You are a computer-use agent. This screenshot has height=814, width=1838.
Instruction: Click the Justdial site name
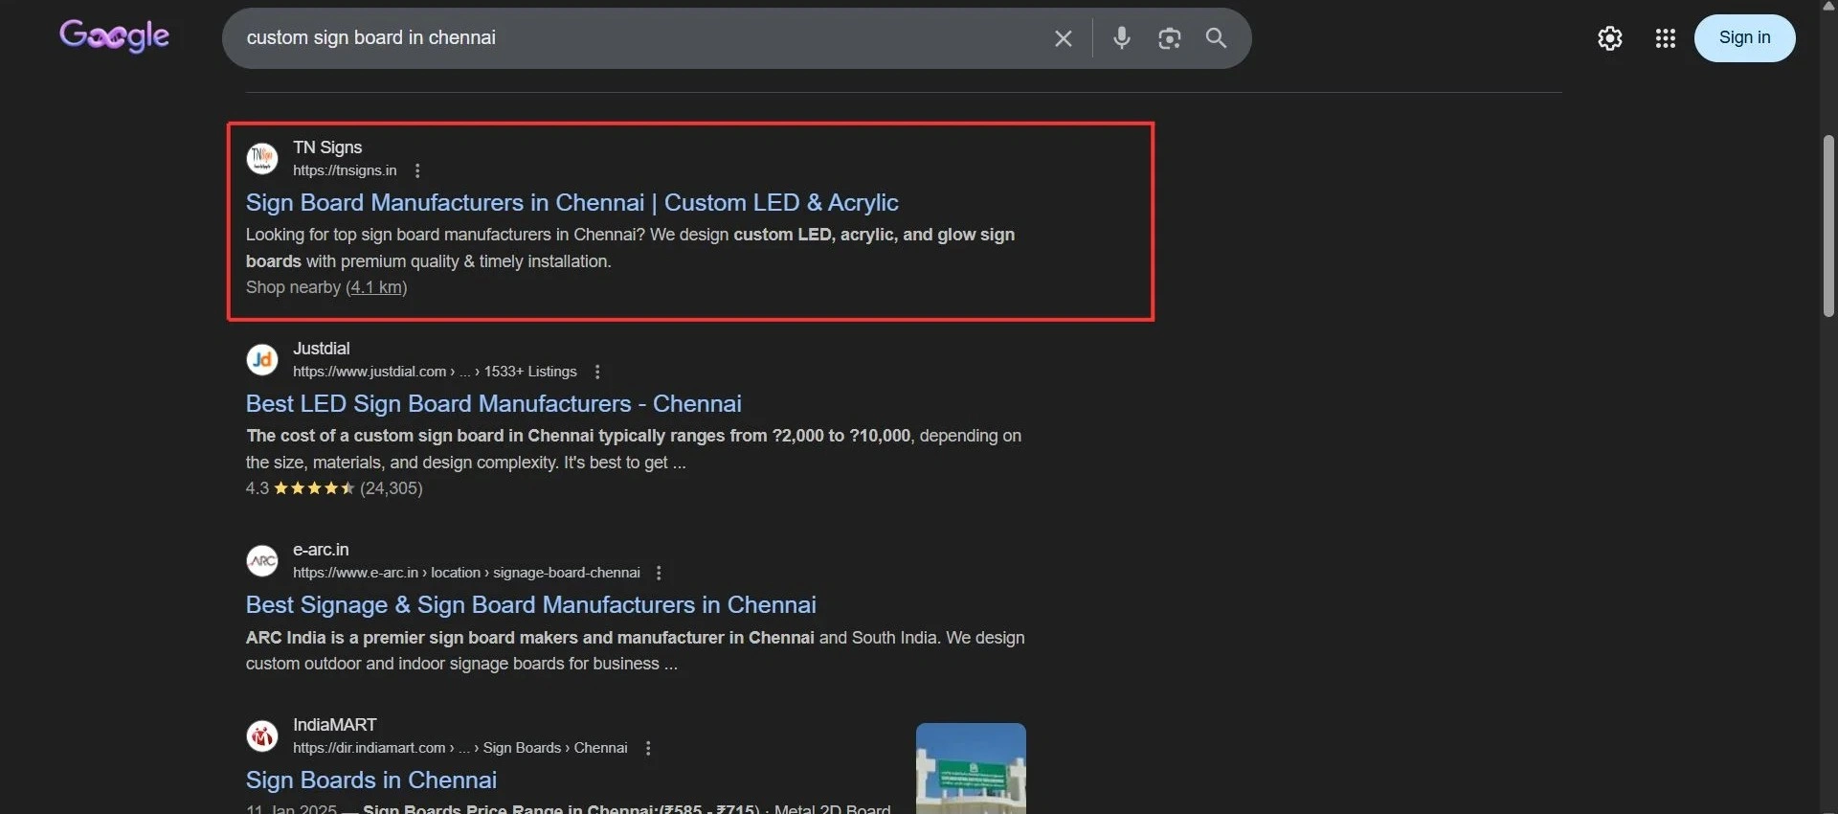click(x=322, y=349)
